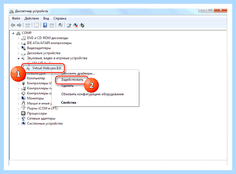Open Help using the blue question-mark icon
Viewport: 236px width, 174px height.
pyautogui.click(x=45, y=25)
